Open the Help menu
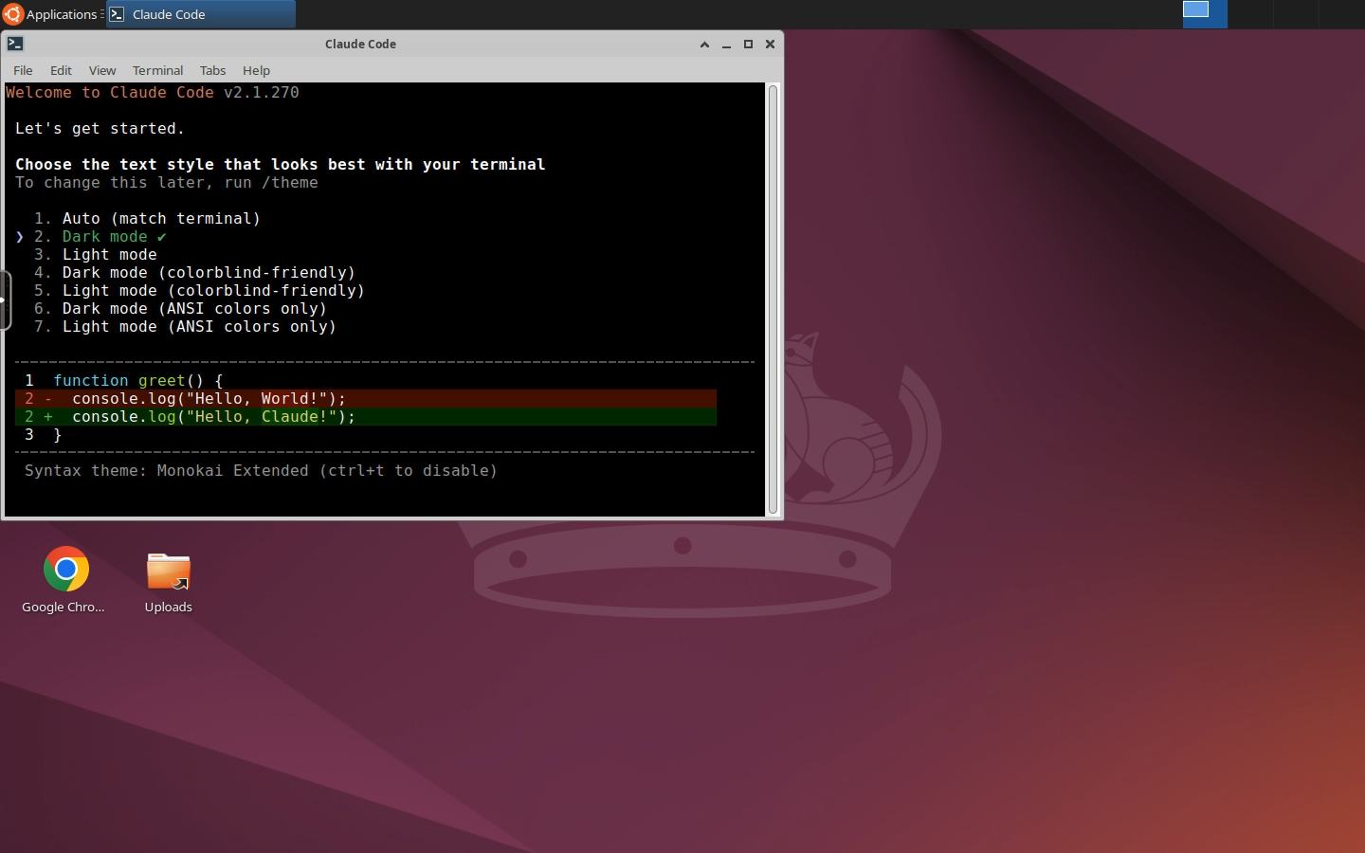Screen dimensions: 1365x853 tap(256, 70)
